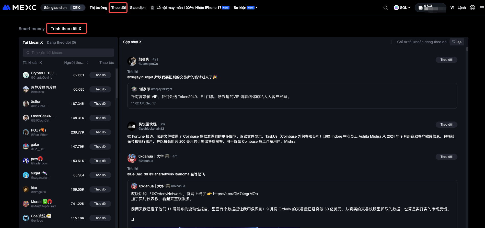Click the Tìm kiếm tài khoản search field
The height and width of the screenshot is (228, 485).
tap(68, 53)
